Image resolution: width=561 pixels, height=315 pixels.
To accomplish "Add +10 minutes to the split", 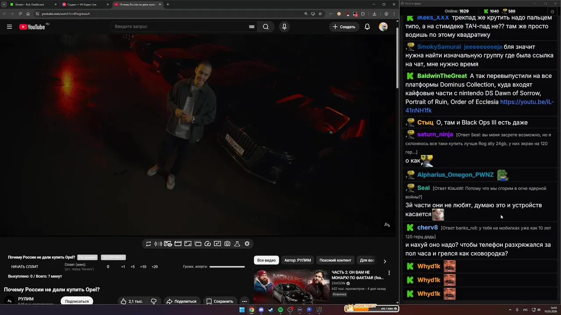I will (143, 266).
